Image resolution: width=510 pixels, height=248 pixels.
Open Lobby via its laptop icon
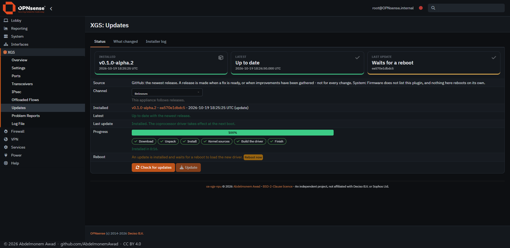[6, 20]
